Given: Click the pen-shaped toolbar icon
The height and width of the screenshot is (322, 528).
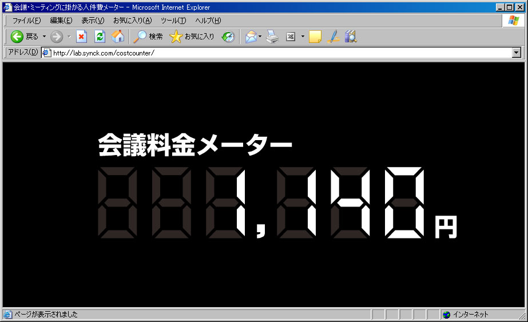Looking at the screenshot, I should [x=333, y=37].
